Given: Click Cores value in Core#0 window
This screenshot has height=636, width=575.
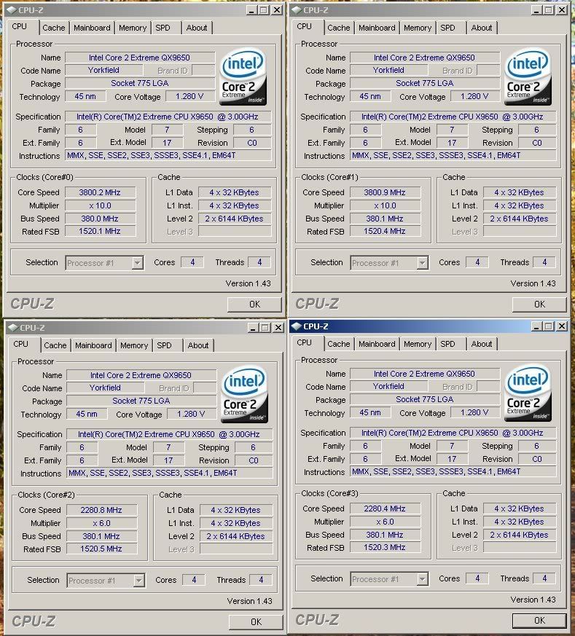Looking at the screenshot, I should pos(192,262).
